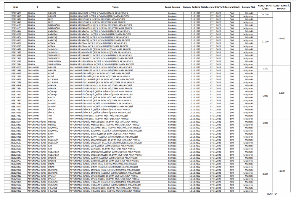Click AFYONKARAHİSAR province cell in row 225828948
This screenshot has width=296, height=197.
pos(37,164)
